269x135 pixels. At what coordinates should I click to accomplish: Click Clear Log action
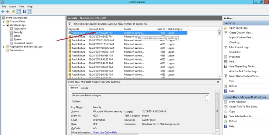(235, 42)
